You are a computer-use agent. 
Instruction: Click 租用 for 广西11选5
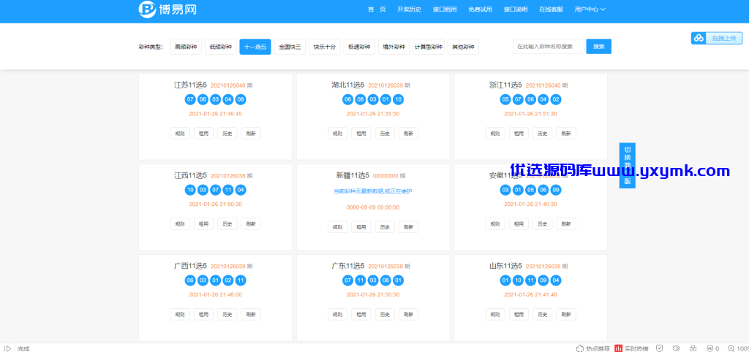[x=203, y=314]
